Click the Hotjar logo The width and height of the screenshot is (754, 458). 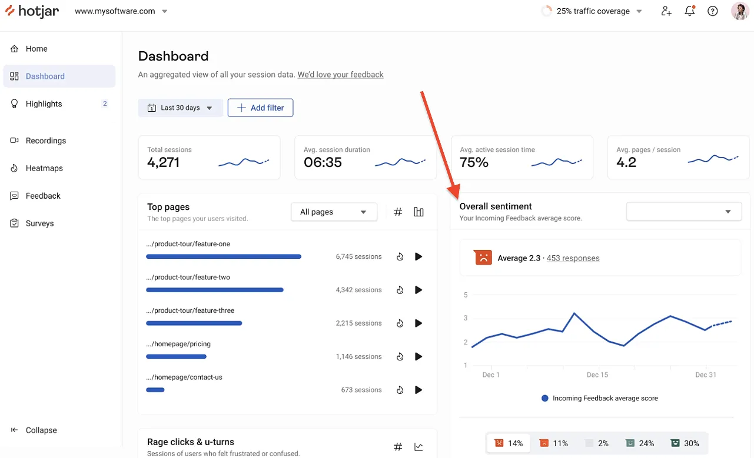(32, 11)
